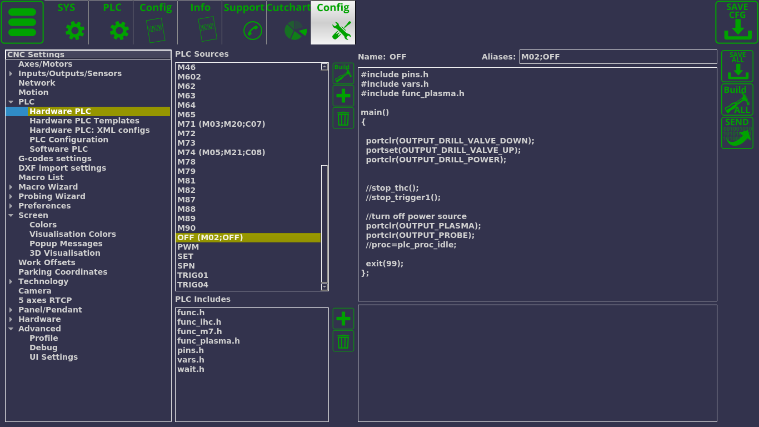Add a new PLC source file

click(x=343, y=96)
